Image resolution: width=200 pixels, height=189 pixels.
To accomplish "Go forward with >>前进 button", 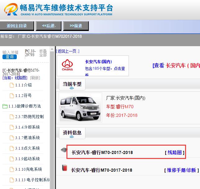I will coord(76,26).
